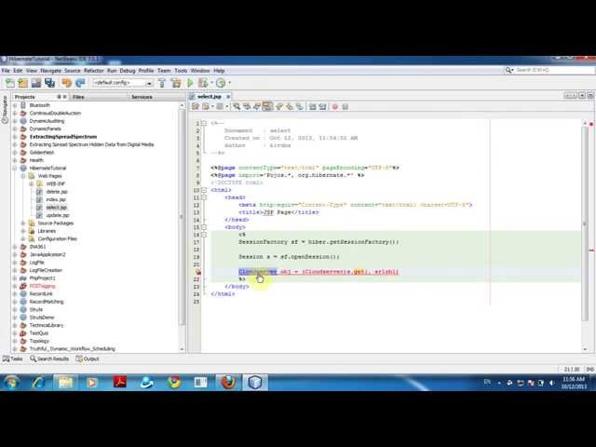This screenshot has height=447, width=596.
Task: Select index.jsp in the project tree
Action: coord(56,199)
